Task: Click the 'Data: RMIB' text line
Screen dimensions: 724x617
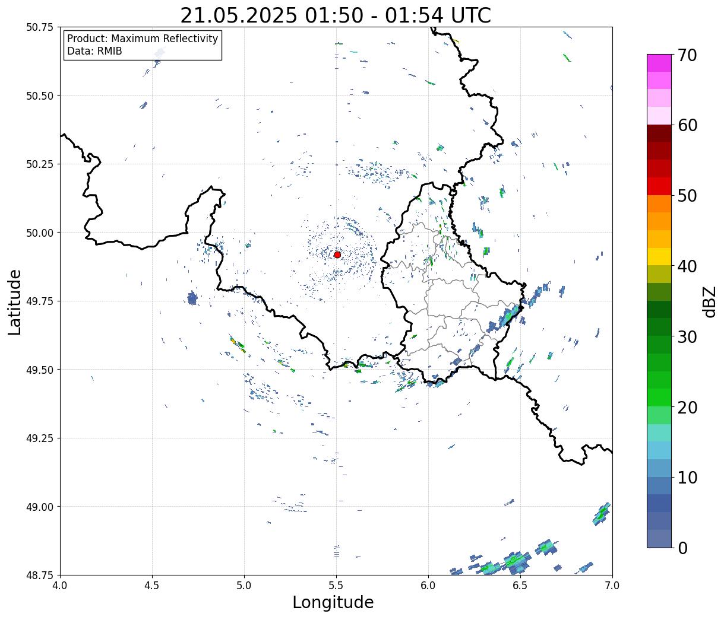Action: 94,51
